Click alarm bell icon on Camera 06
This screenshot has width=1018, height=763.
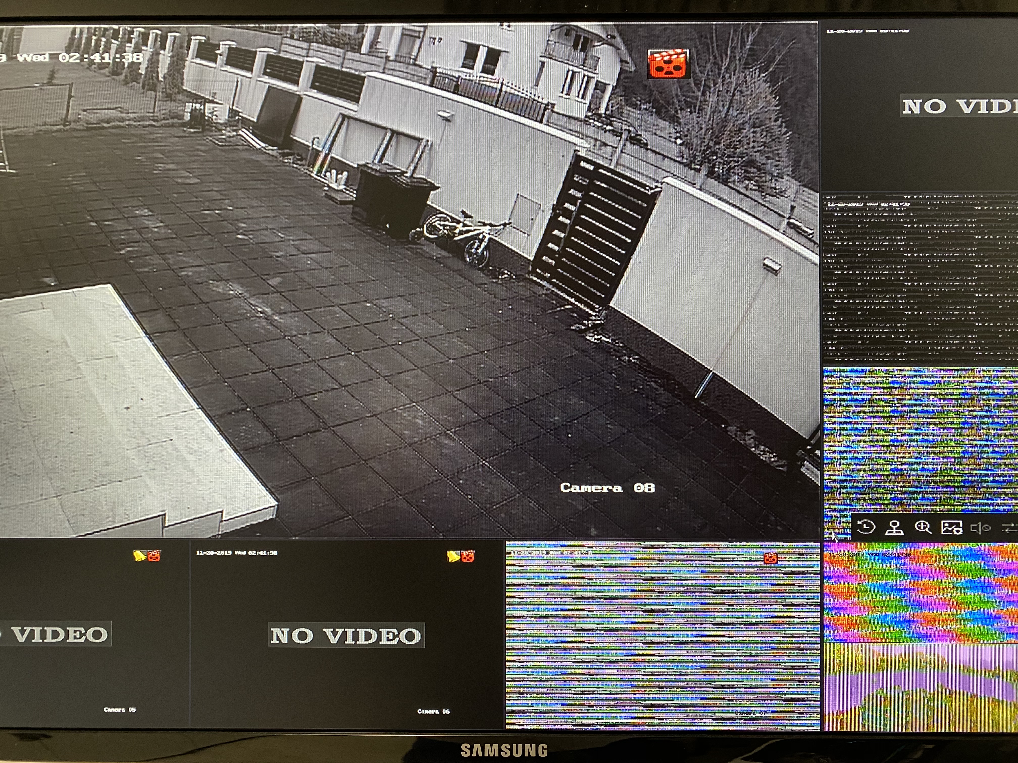tap(453, 557)
